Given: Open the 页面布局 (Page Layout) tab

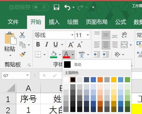Looking at the screenshot, I should point(96,22).
